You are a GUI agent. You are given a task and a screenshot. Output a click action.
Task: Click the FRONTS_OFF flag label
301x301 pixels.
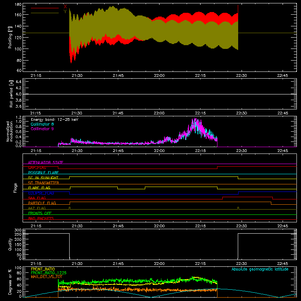click(x=40, y=213)
